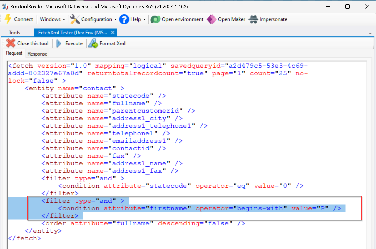This screenshot has width=376, height=249.
Task: Click the attribute name="fax" line
Action: click(x=91, y=156)
